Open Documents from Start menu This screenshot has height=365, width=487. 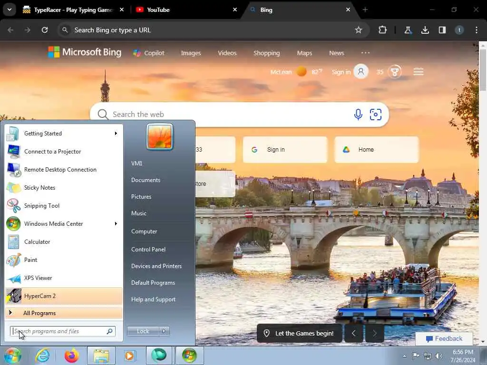tap(146, 180)
